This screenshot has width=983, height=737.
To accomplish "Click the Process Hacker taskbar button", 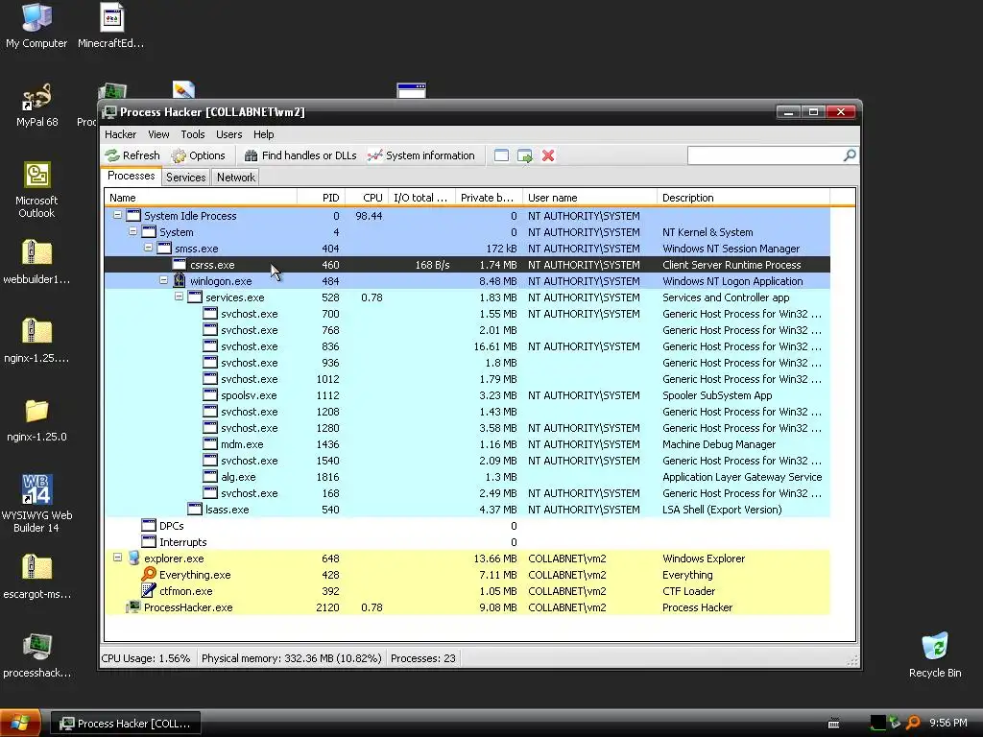I will 126,724.
